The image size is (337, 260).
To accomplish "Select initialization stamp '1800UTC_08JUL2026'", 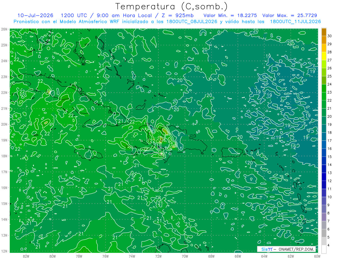I will pos(192,21).
